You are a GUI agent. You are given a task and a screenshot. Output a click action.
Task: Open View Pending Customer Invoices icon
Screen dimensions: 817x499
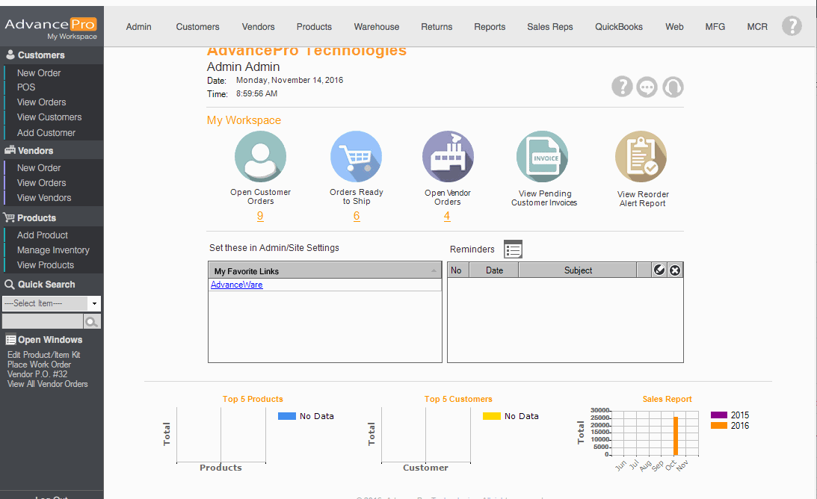click(543, 157)
